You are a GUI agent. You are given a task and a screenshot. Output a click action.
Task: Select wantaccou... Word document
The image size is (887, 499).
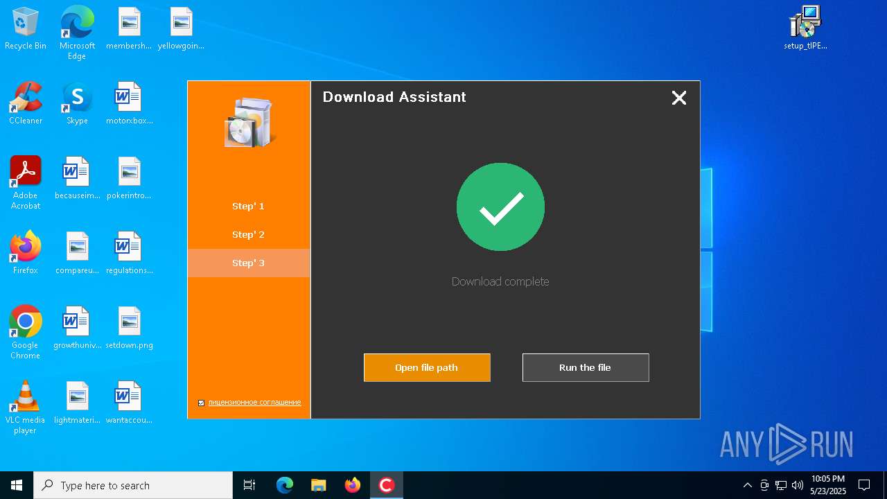[129, 403]
